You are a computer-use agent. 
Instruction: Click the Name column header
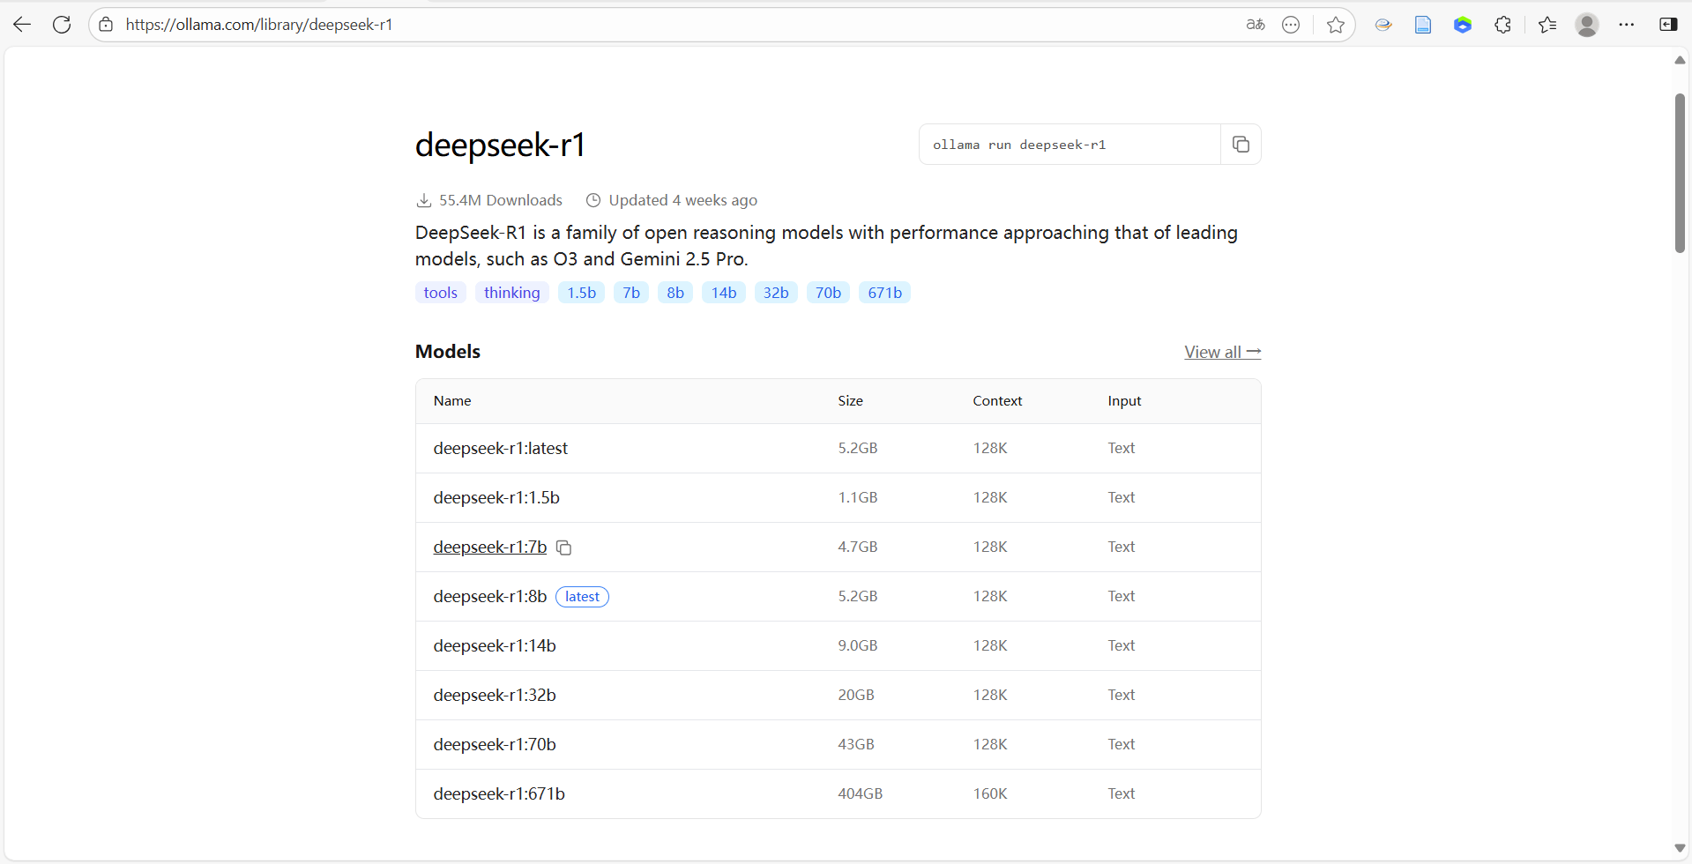(452, 401)
